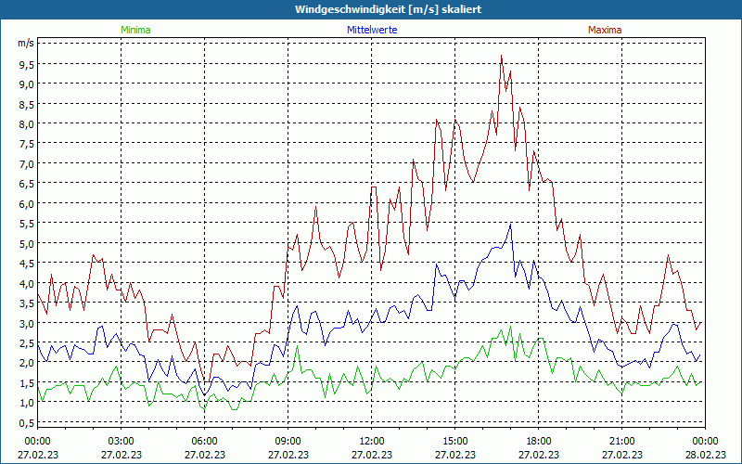Image resolution: width=742 pixels, height=464 pixels.
Task: Click the 12:00 time axis label
Action: 372,441
